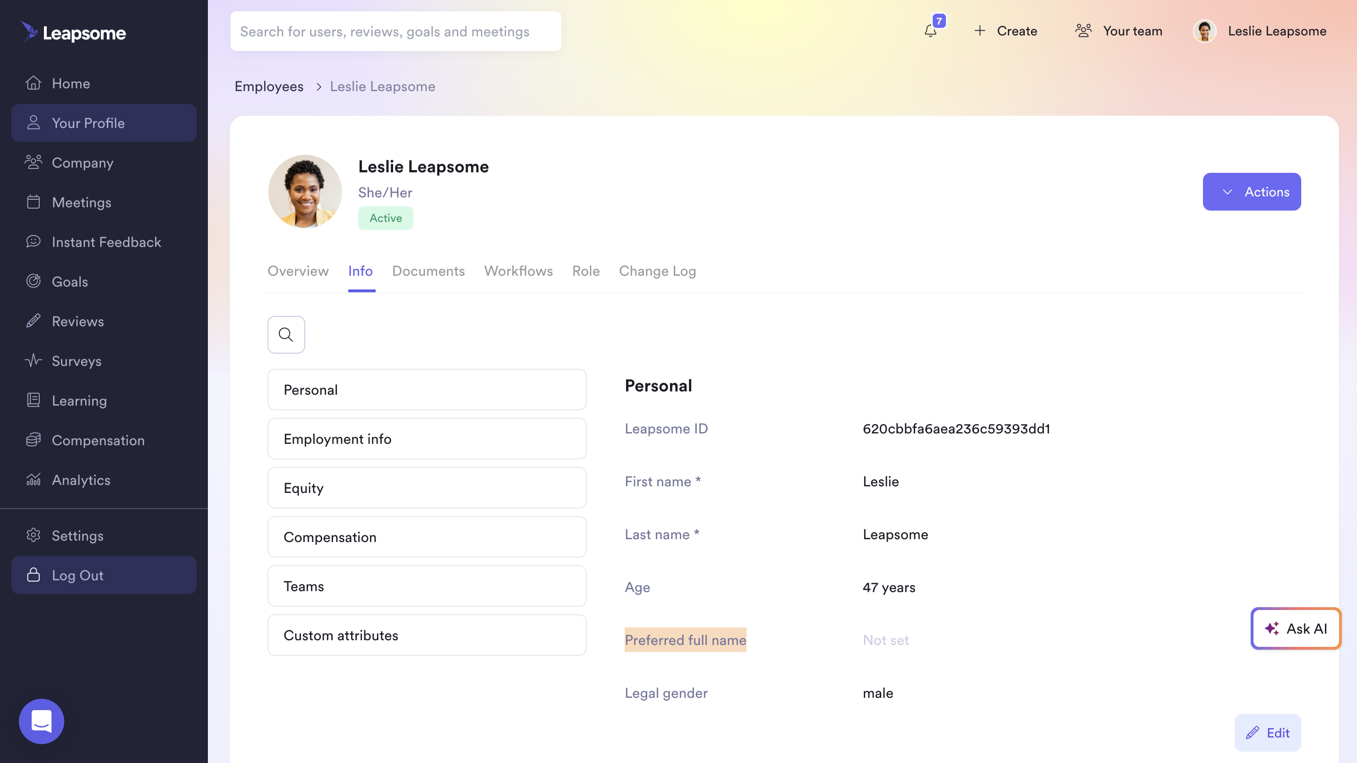This screenshot has height=763, width=1357.
Task: View the Change Log tab
Action: pos(657,271)
